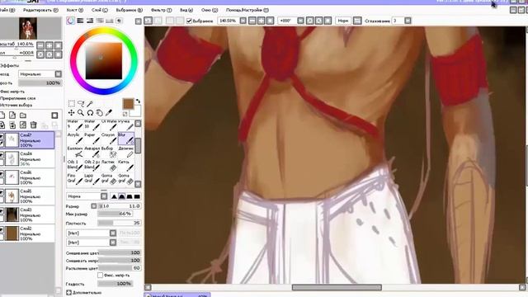Screen dimensions: 528x297
Task: Open the Вид menu
Action: tap(186, 10)
